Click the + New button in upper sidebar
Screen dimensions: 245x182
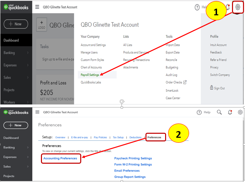[16, 24]
